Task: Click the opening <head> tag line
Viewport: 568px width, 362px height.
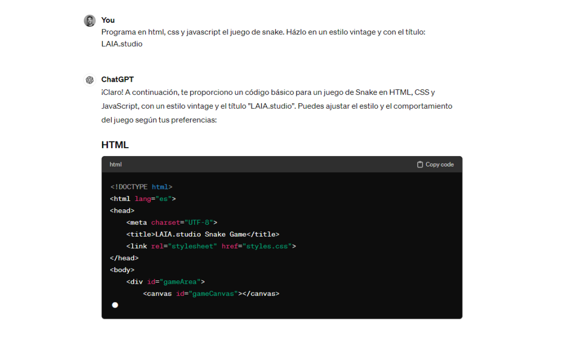Action: (x=122, y=210)
